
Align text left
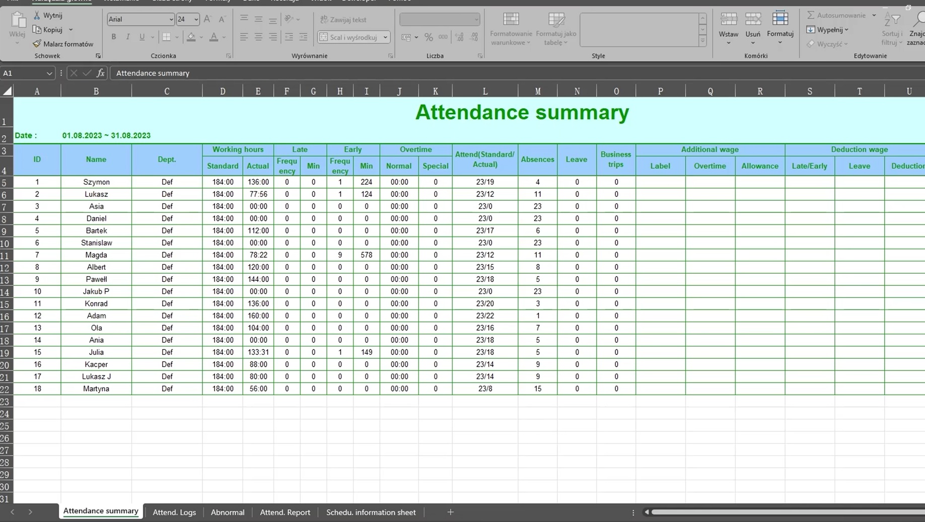click(x=244, y=37)
